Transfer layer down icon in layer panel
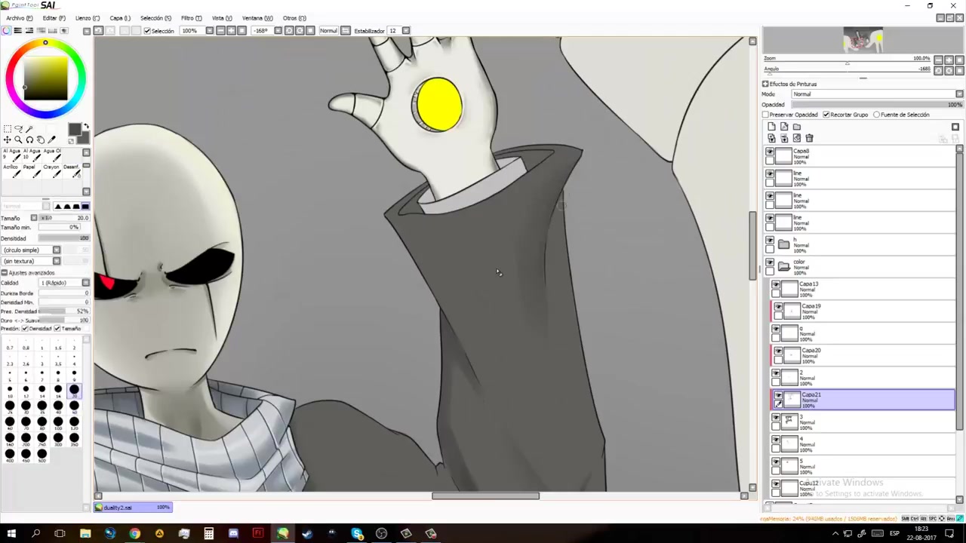Viewport: 966px width, 543px height. [x=771, y=138]
